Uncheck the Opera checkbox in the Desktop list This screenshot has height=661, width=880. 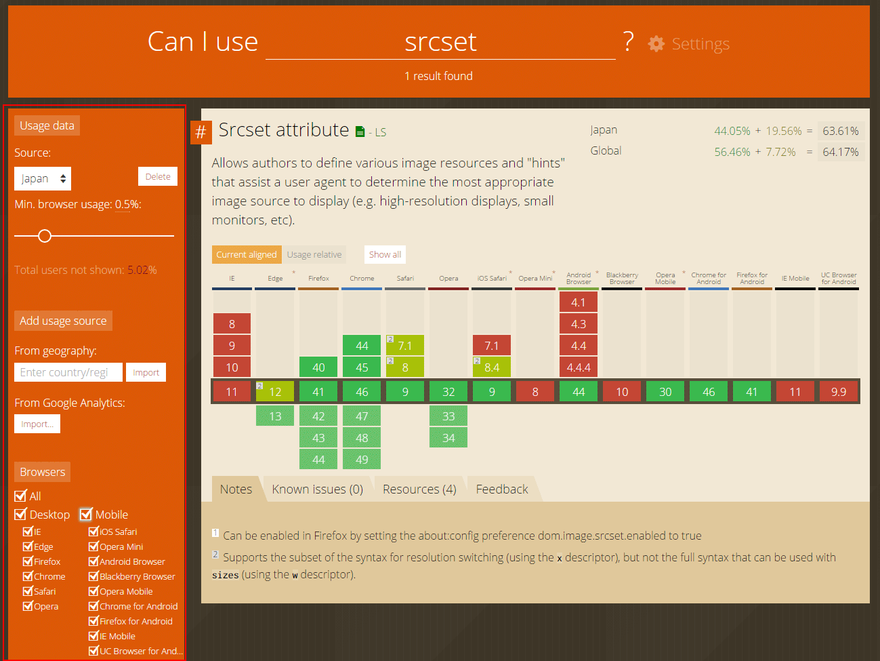click(28, 605)
